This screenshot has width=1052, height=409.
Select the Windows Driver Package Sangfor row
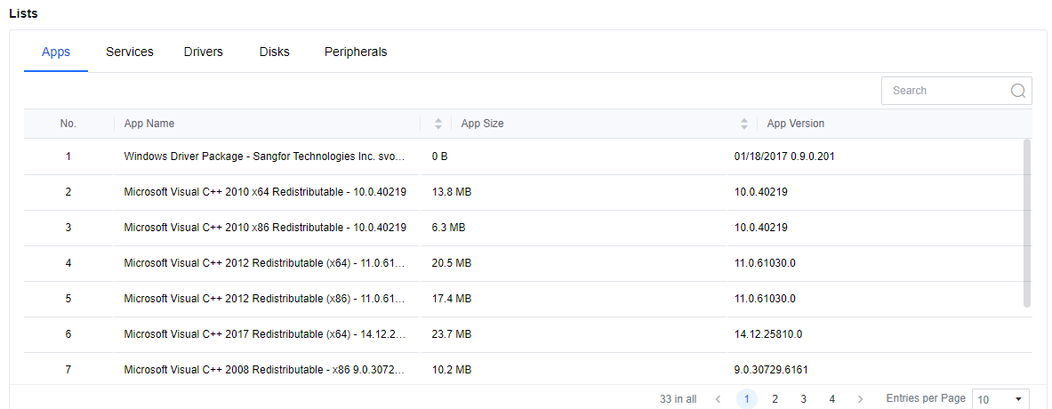tap(265, 156)
